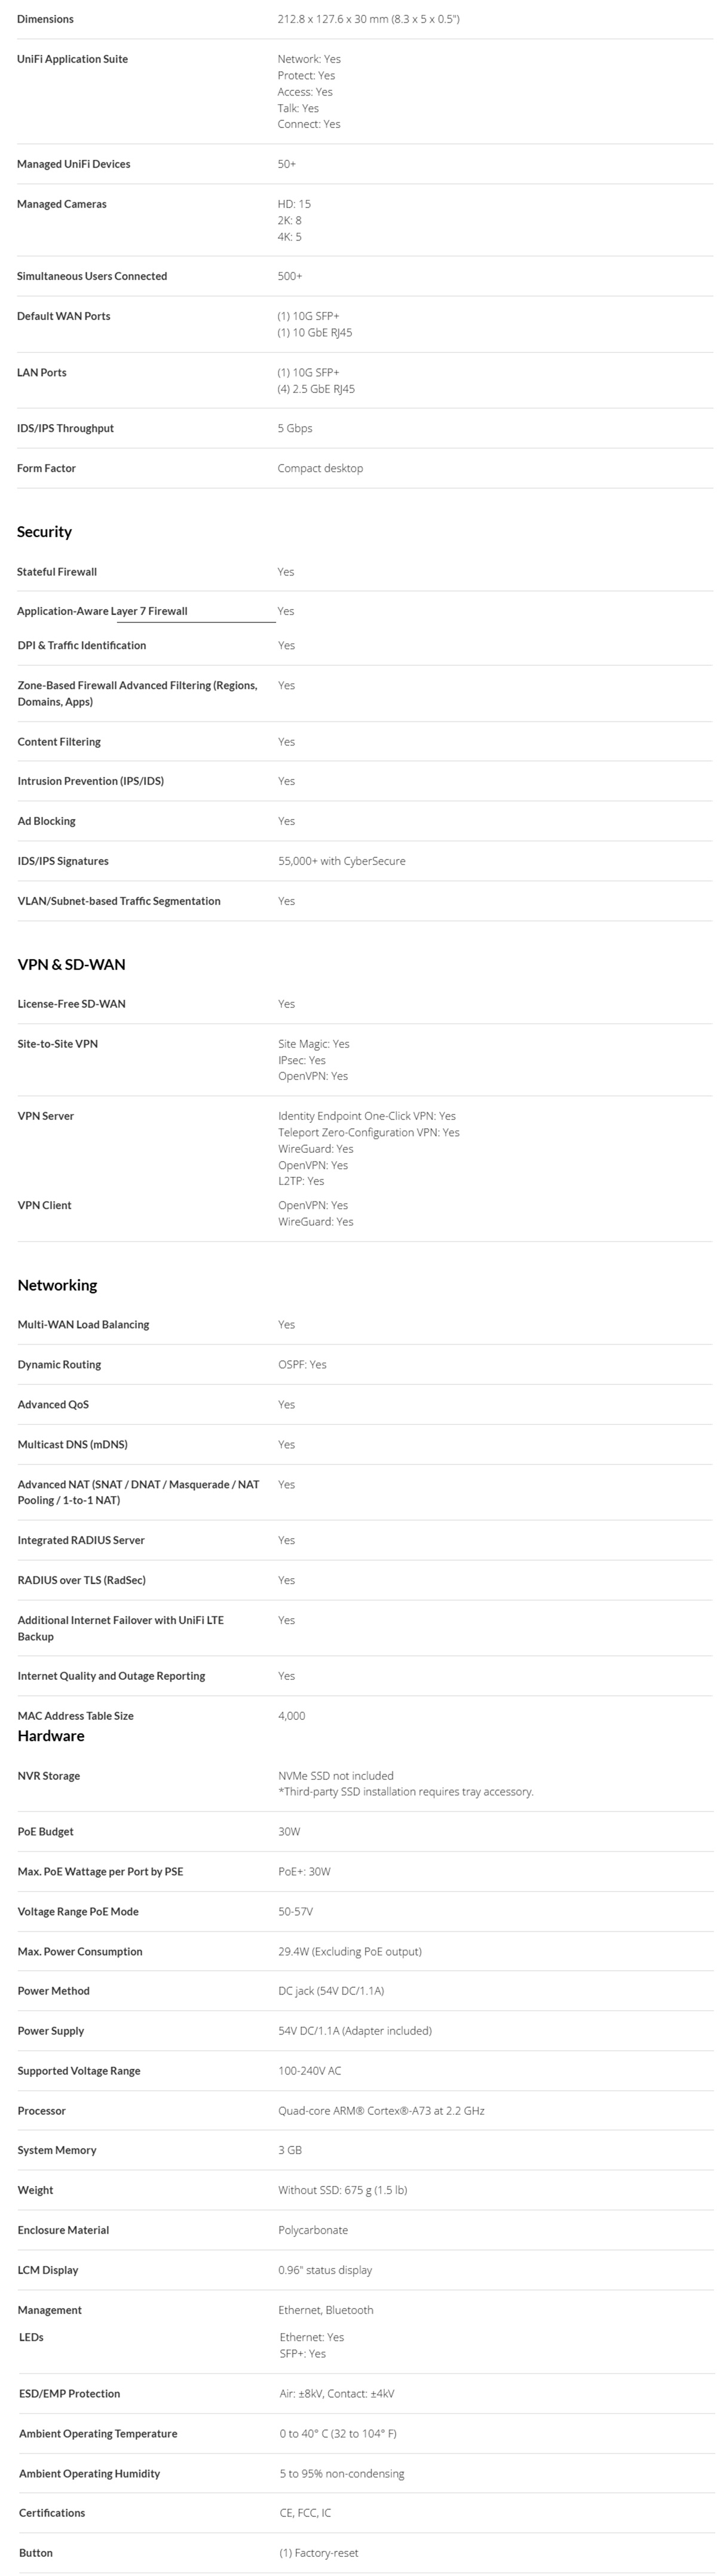Select the VPN & SD-WAN section heading
717x2576 pixels.
[71, 965]
